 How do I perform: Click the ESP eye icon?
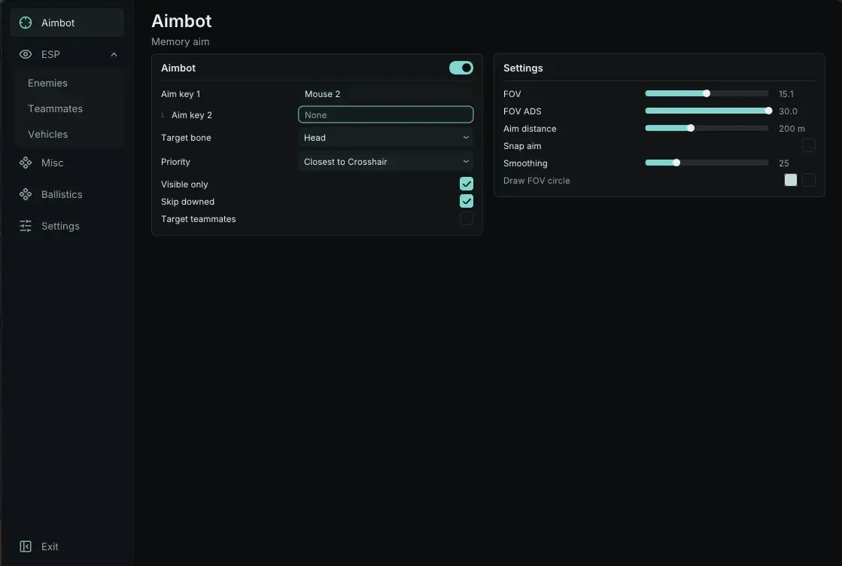point(26,54)
